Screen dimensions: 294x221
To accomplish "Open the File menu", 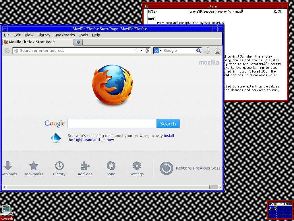I will click(x=7, y=35).
